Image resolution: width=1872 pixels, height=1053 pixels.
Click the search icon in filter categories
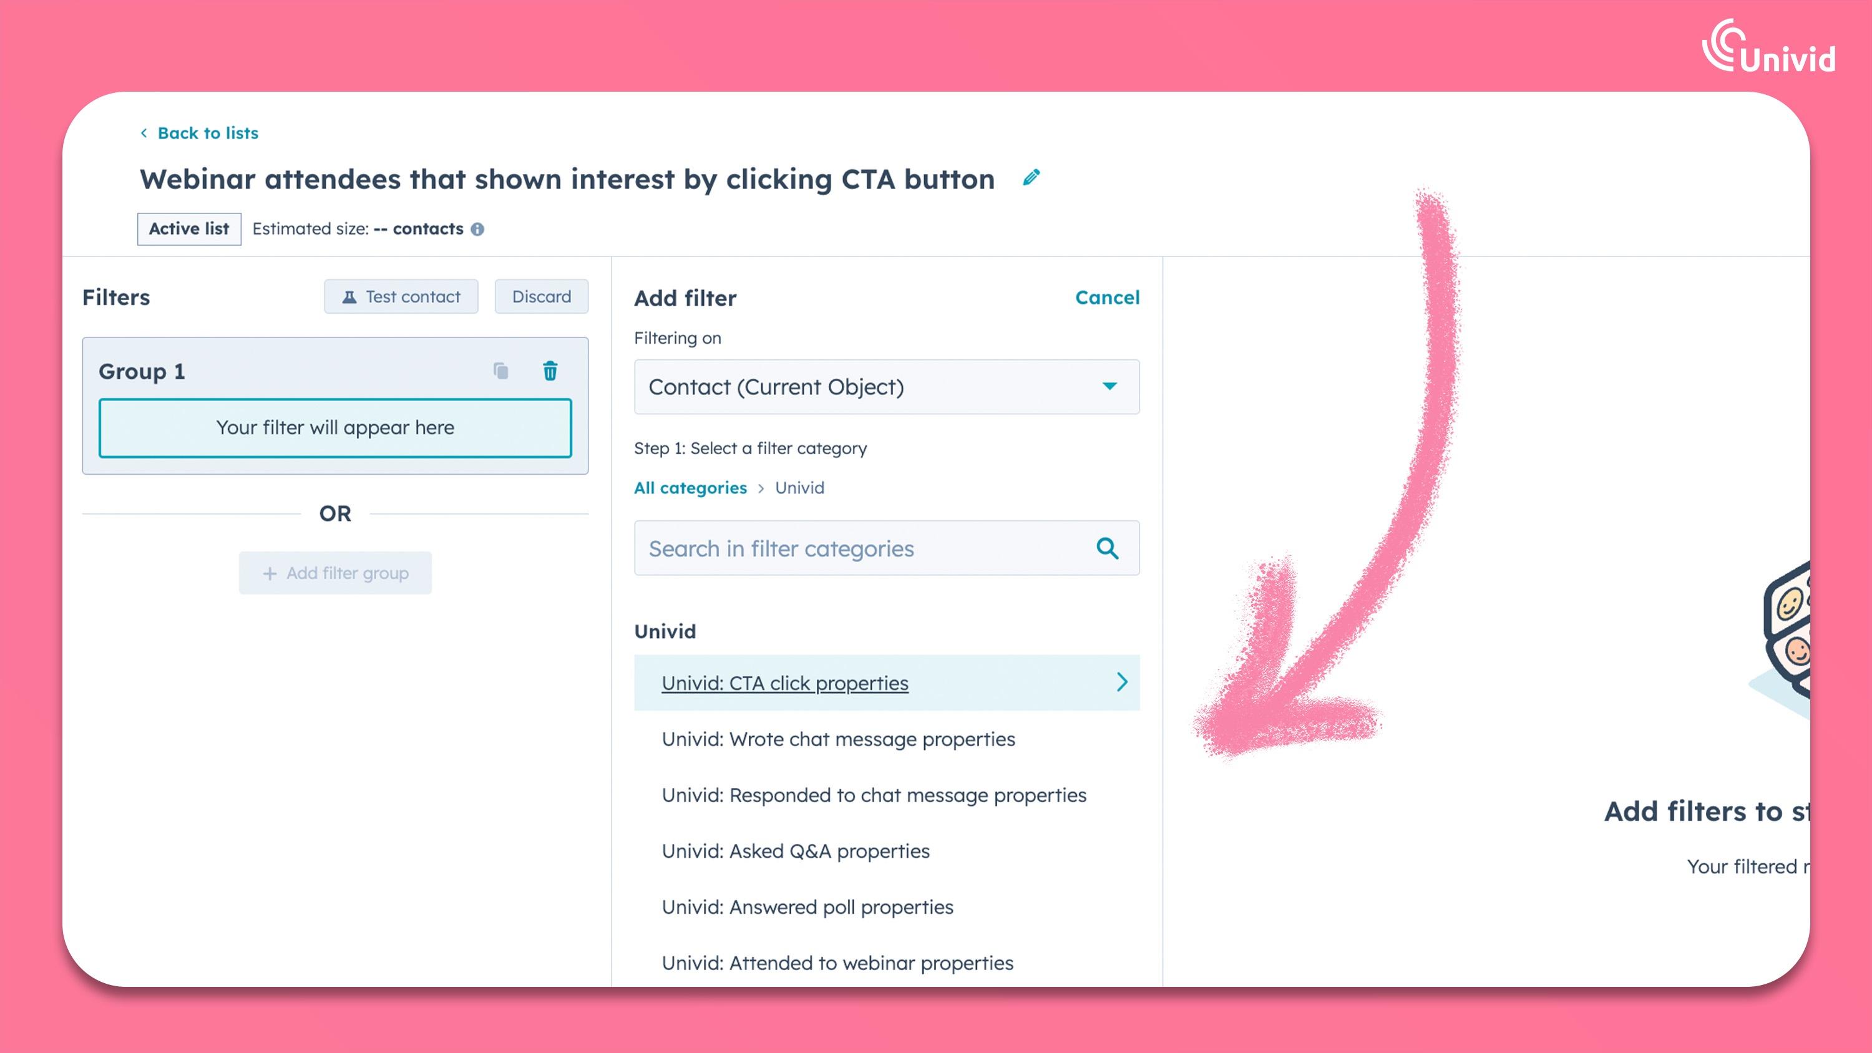[1107, 548]
